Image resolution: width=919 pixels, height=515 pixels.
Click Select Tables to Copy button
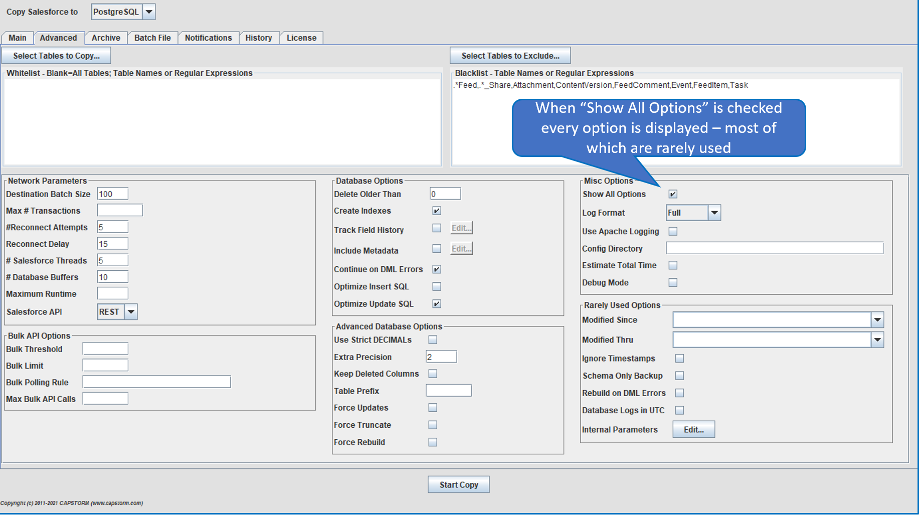tap(56, 56)
